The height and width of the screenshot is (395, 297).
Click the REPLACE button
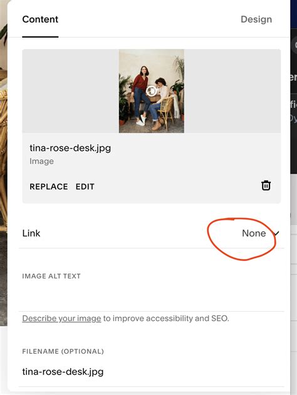[49, 187]
